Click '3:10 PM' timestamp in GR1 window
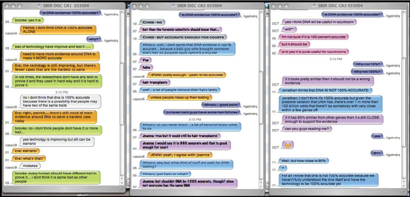The image size is (410, 197). [62, 92]
